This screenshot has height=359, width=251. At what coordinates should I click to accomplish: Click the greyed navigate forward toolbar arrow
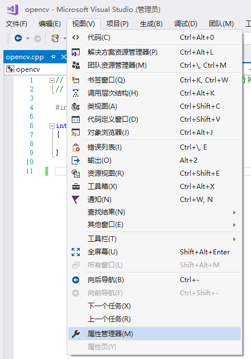38,39
